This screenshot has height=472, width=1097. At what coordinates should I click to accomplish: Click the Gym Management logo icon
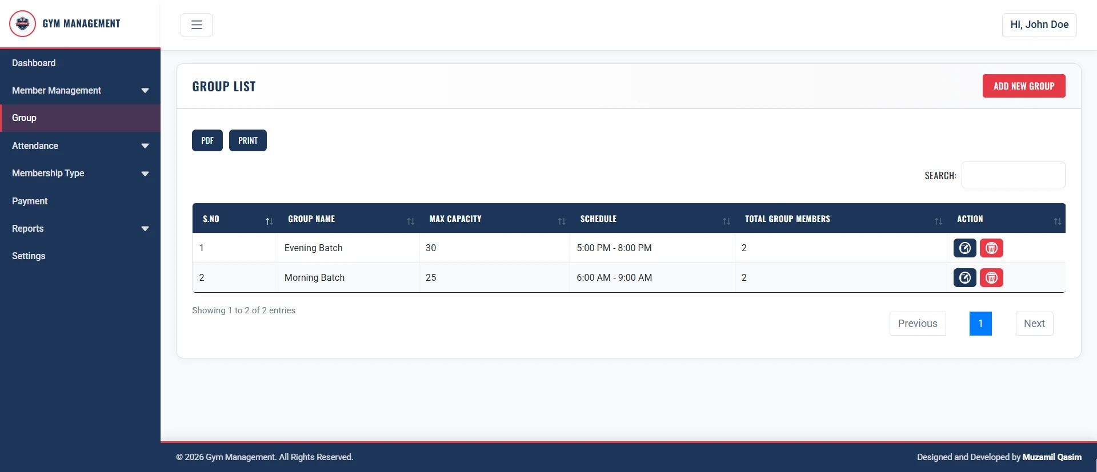(22, 24)
